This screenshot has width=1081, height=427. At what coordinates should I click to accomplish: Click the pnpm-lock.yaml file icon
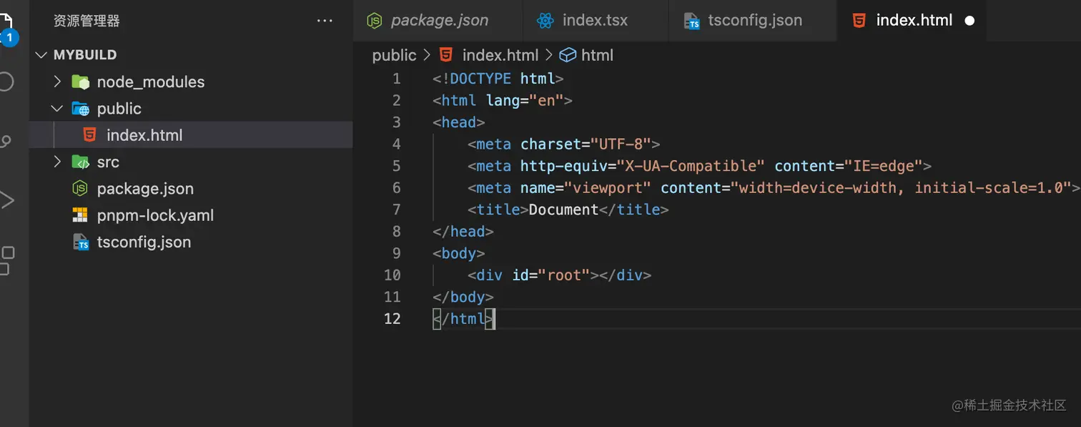pyautogui.click(x=80, y=215)
